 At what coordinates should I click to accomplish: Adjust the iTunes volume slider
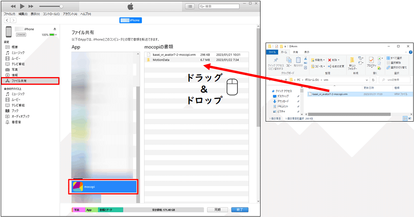(51, 6)
